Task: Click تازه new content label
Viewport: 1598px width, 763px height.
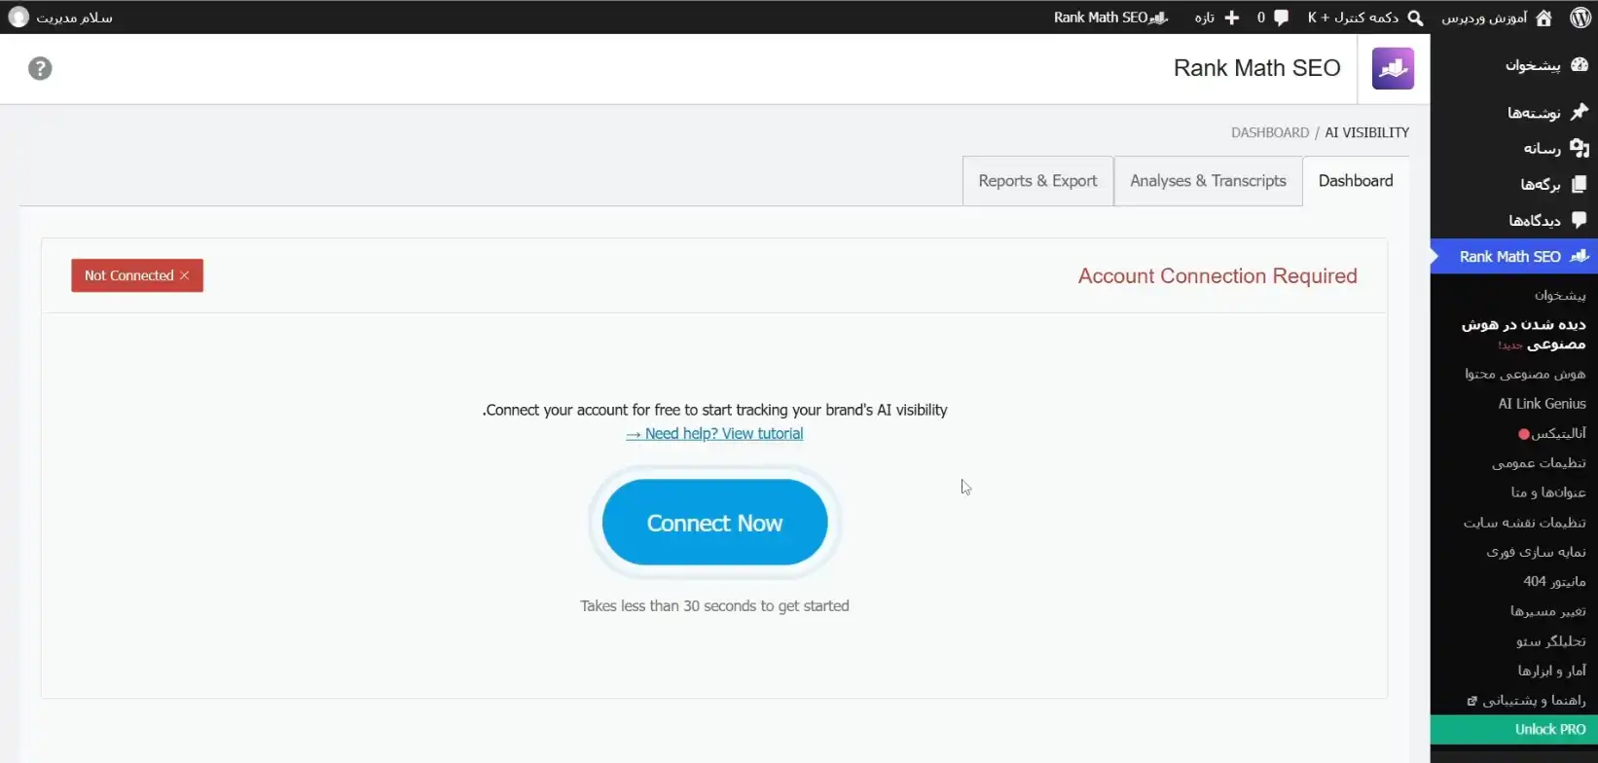Action: pos(1205,18)
